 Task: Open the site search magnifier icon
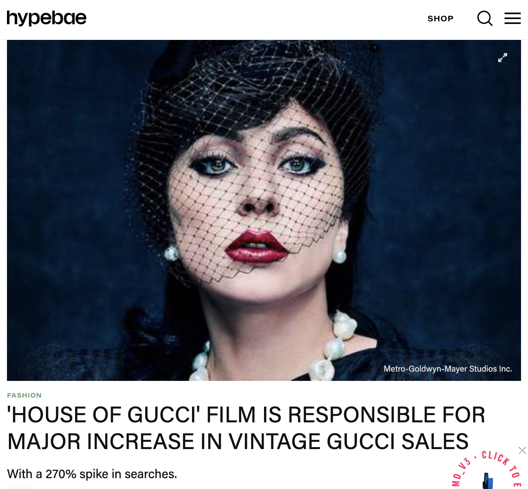click(x=485, y=18)
